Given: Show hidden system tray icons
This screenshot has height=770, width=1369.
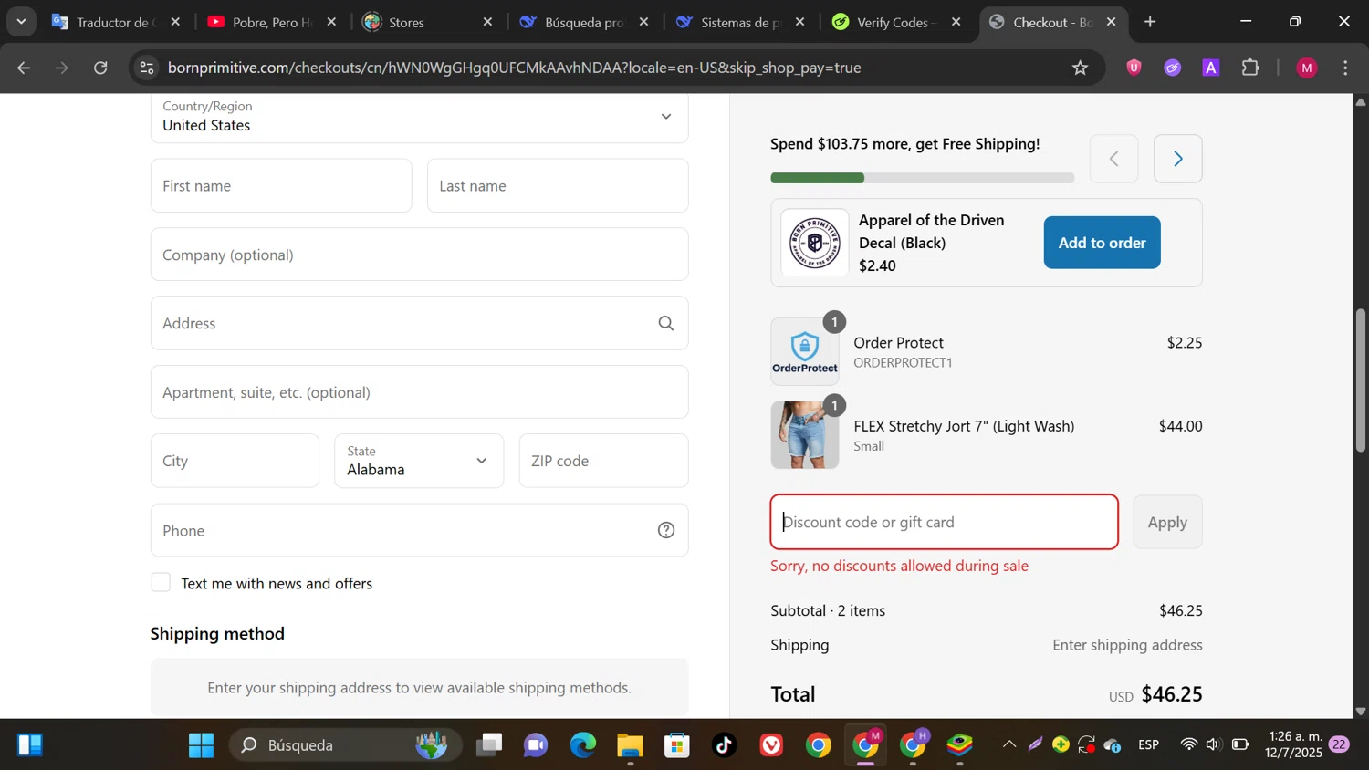Looking at the screenshot, I should [x=1009, y=744].
